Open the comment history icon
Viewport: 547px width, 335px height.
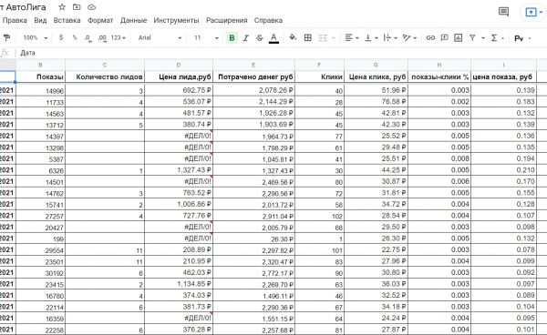(503, 12)
